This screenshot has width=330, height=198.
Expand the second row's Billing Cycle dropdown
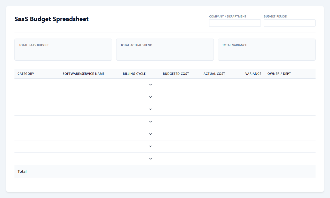pos(137,97)
